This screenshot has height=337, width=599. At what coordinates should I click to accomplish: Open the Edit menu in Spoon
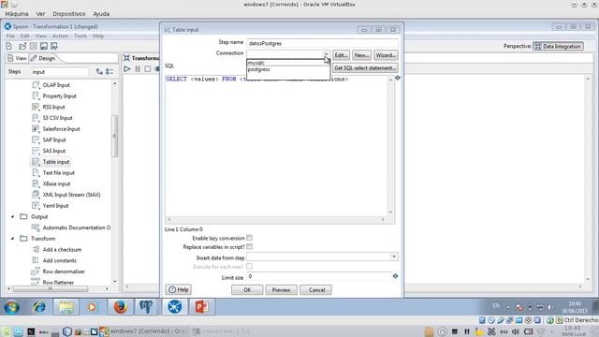point(25,36)
